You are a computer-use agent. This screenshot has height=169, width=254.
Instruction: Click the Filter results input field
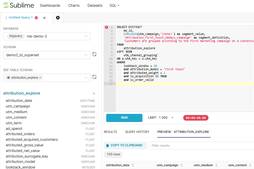coord(201,145)
